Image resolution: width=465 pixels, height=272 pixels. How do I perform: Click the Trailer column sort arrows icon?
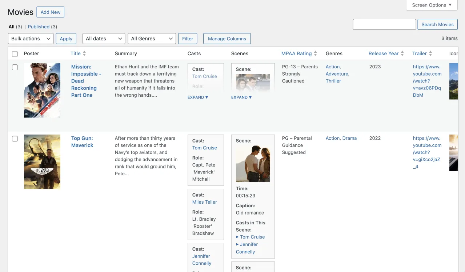pos(430,53)
